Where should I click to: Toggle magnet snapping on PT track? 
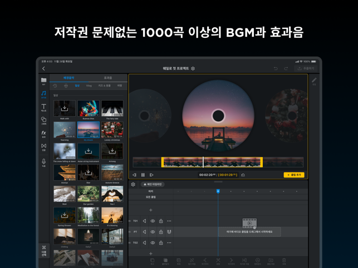coord(169,232)
